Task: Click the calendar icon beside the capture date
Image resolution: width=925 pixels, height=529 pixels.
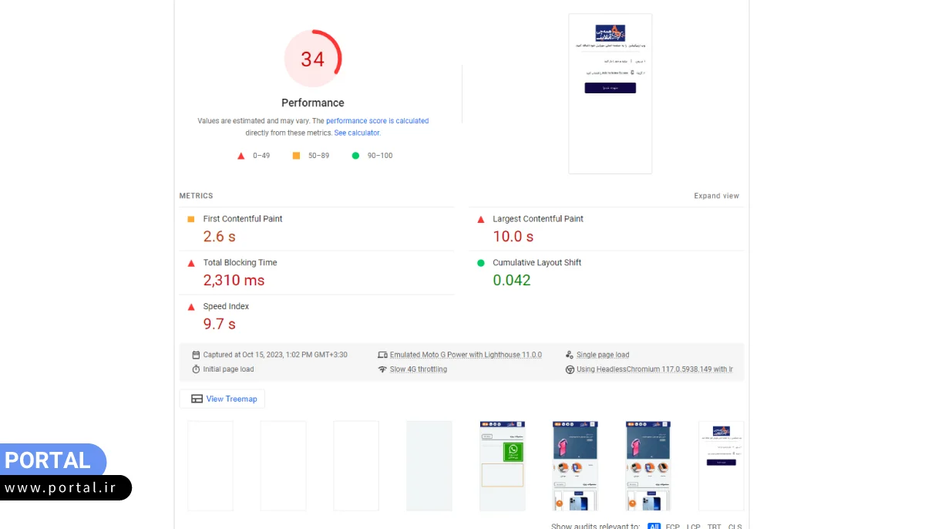Action: [197, 354]
